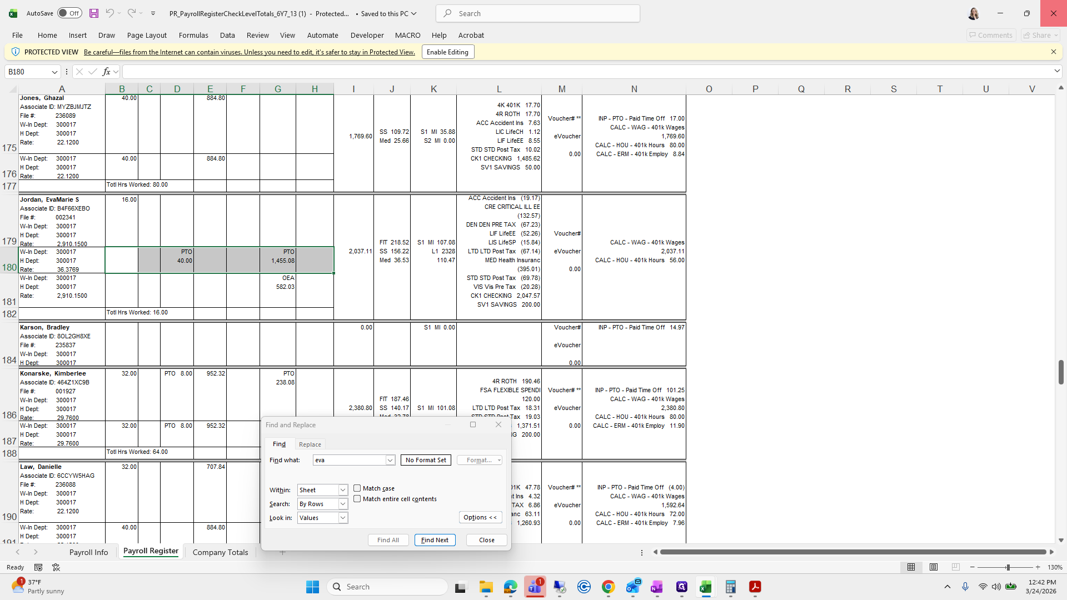
Task: Expand the Look in Values dropdown
Action: point(343,518)
